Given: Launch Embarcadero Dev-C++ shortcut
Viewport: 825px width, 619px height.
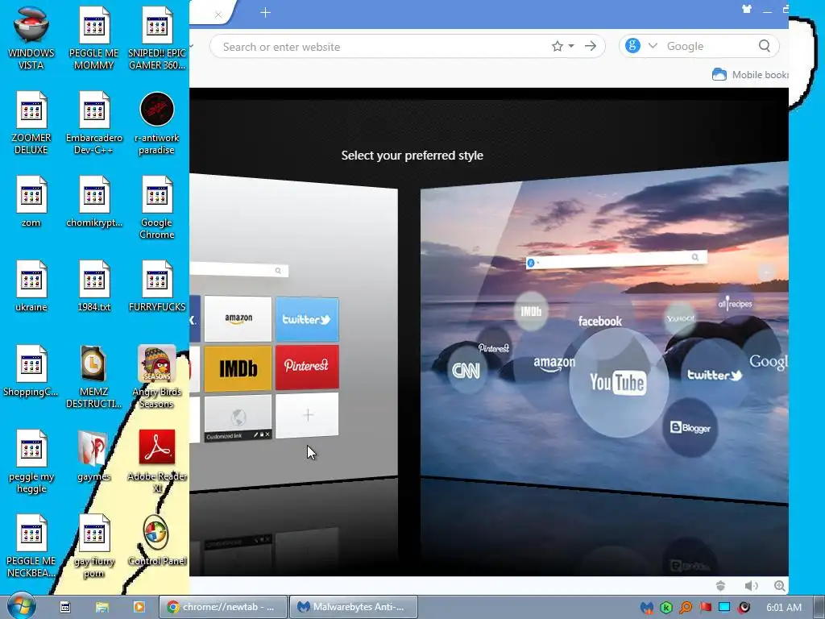Looking at the screenshot, I should (x=94, y=123).
